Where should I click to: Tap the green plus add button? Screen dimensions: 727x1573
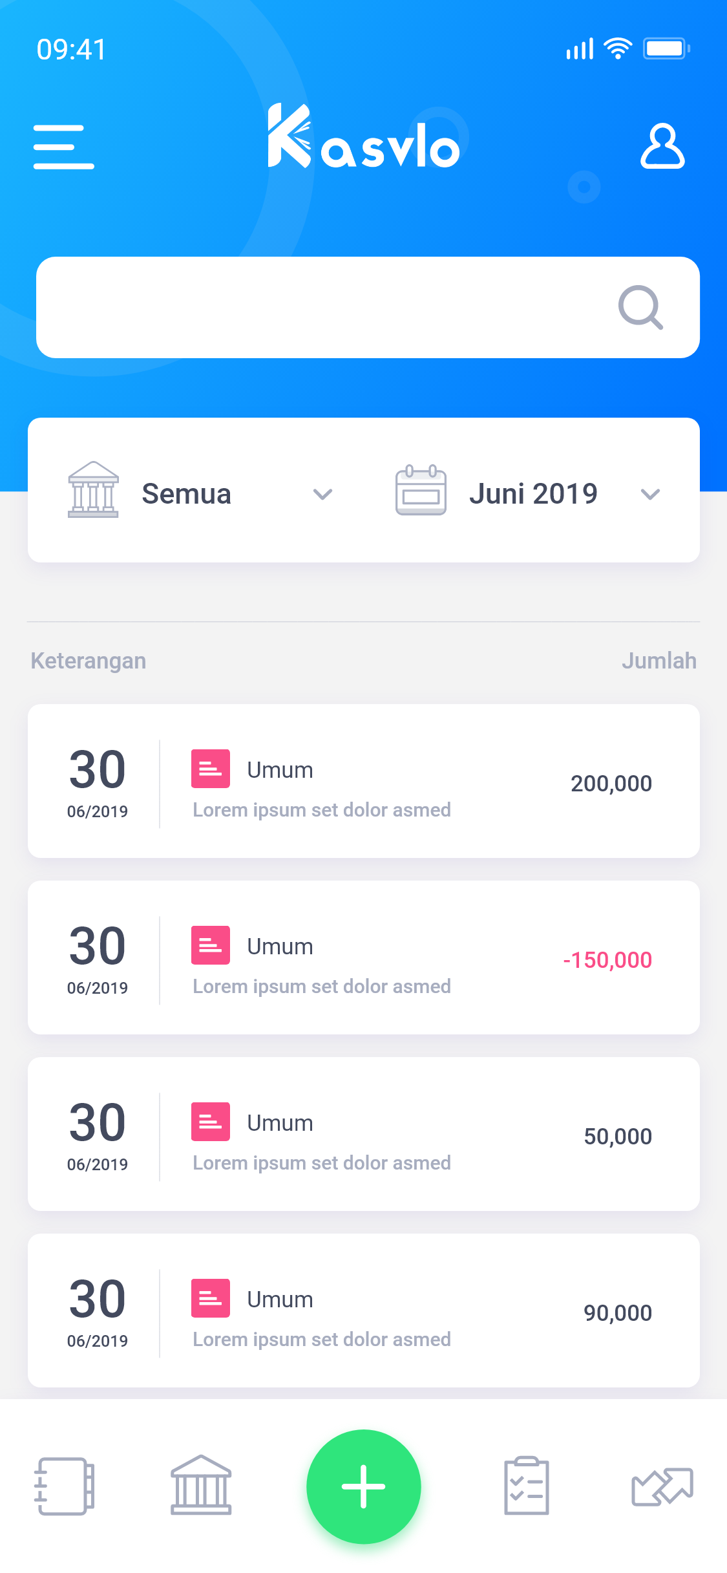pyautogui.click(x=364, y=1486)
